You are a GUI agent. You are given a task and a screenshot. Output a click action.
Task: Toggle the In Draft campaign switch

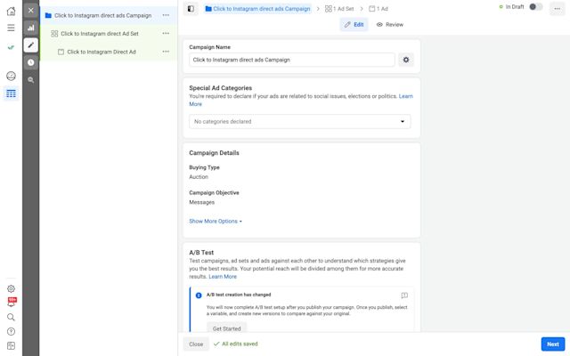tap(535, 7)
